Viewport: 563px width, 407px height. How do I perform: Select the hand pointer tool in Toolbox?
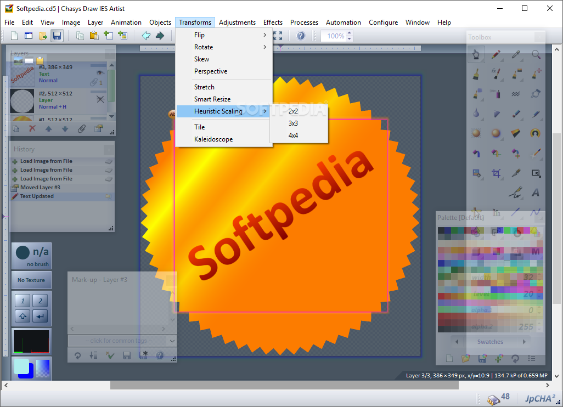476,54
